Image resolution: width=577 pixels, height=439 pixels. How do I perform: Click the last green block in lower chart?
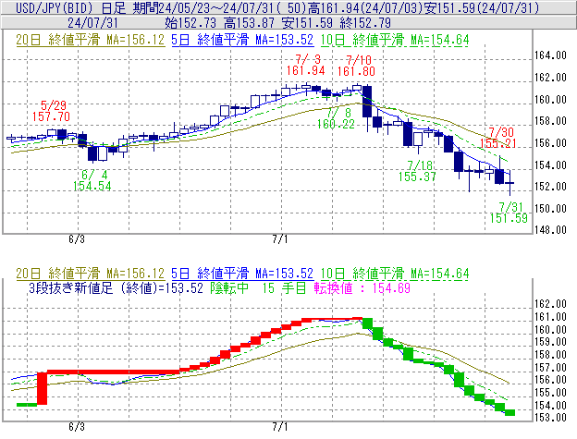510,413
